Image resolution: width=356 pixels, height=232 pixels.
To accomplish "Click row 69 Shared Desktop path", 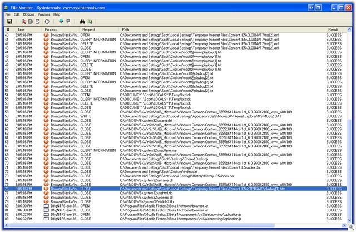I will pyautogui.click(x=164, y=159).
